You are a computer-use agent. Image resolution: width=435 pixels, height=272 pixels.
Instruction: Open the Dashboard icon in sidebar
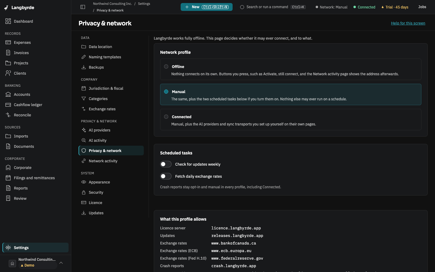click(x=8, y=21)
